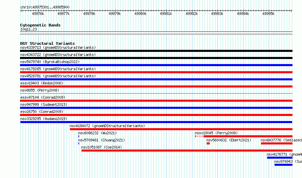Viewport: 302px width, 178px height.
Task: Click the 49978k ruler label
Action: click(89, 14)
